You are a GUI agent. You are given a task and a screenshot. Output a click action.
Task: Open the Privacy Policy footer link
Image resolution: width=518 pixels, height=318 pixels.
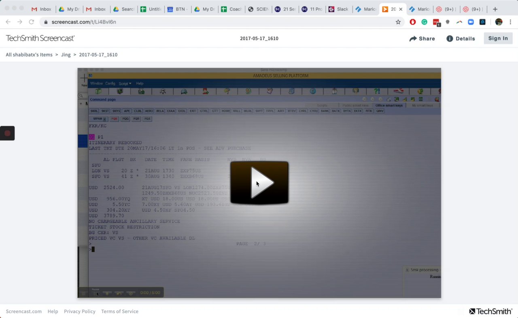click(x=80, y=311)
